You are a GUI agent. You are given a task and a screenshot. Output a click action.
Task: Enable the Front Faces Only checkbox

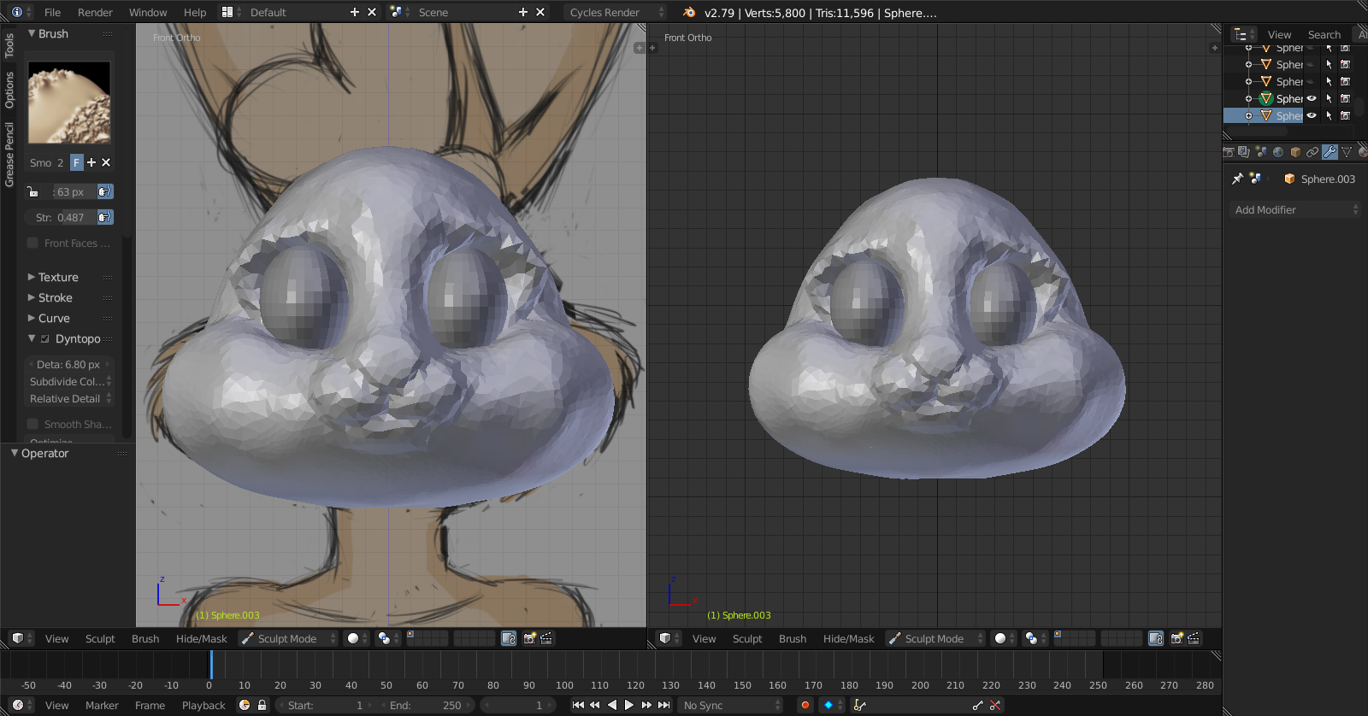(32, 243)
